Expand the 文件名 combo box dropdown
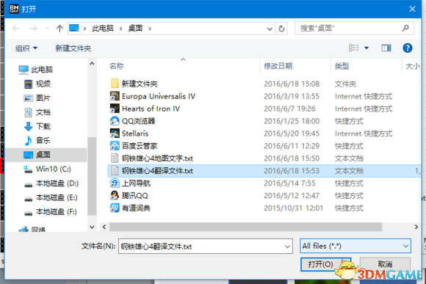The image size is (426, 284). point(287,247)
